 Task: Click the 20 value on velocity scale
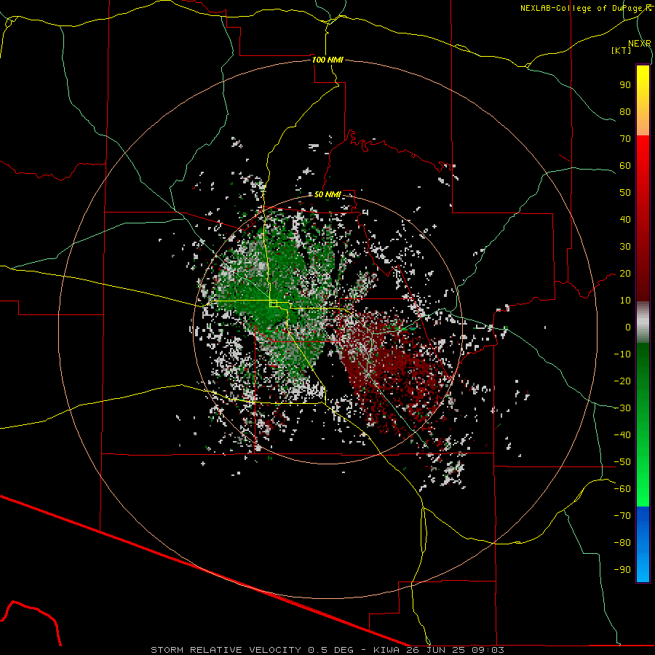(625, 273)
